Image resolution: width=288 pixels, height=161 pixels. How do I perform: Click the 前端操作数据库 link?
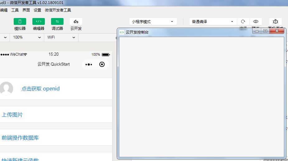[20, 138]
